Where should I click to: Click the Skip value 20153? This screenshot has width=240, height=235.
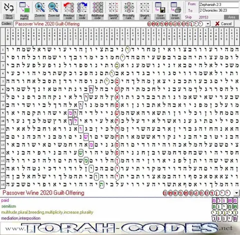tap(203, 17)
